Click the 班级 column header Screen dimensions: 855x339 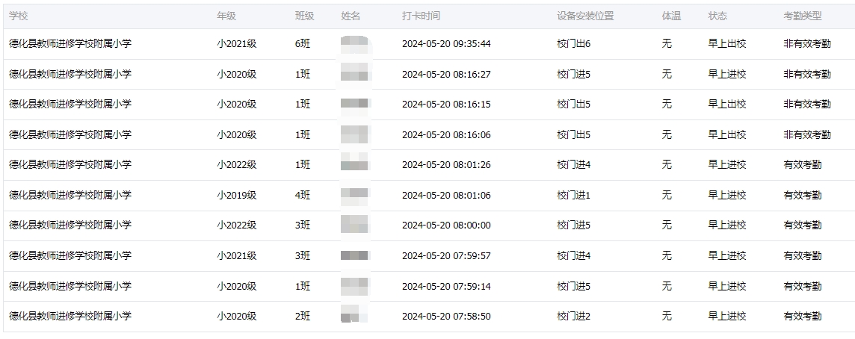click(305, 16)
